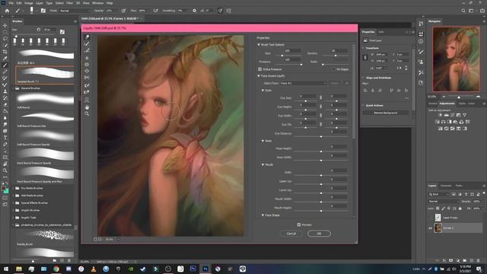The width and height of the screenshot is (487, 274).
Task: Select the Crop tool in main toolbar
Action: coord(5,52)
